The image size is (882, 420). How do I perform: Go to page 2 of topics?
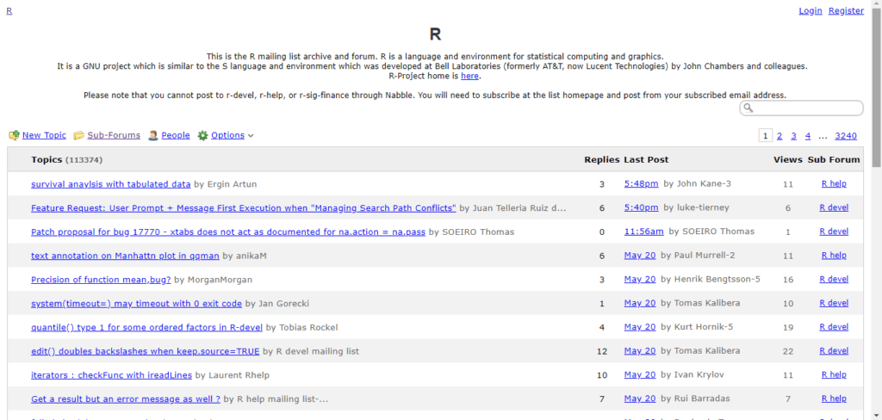point(780,135)
